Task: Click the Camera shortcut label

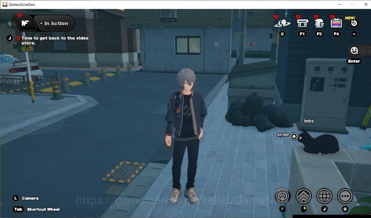Action: coord(30,198)
